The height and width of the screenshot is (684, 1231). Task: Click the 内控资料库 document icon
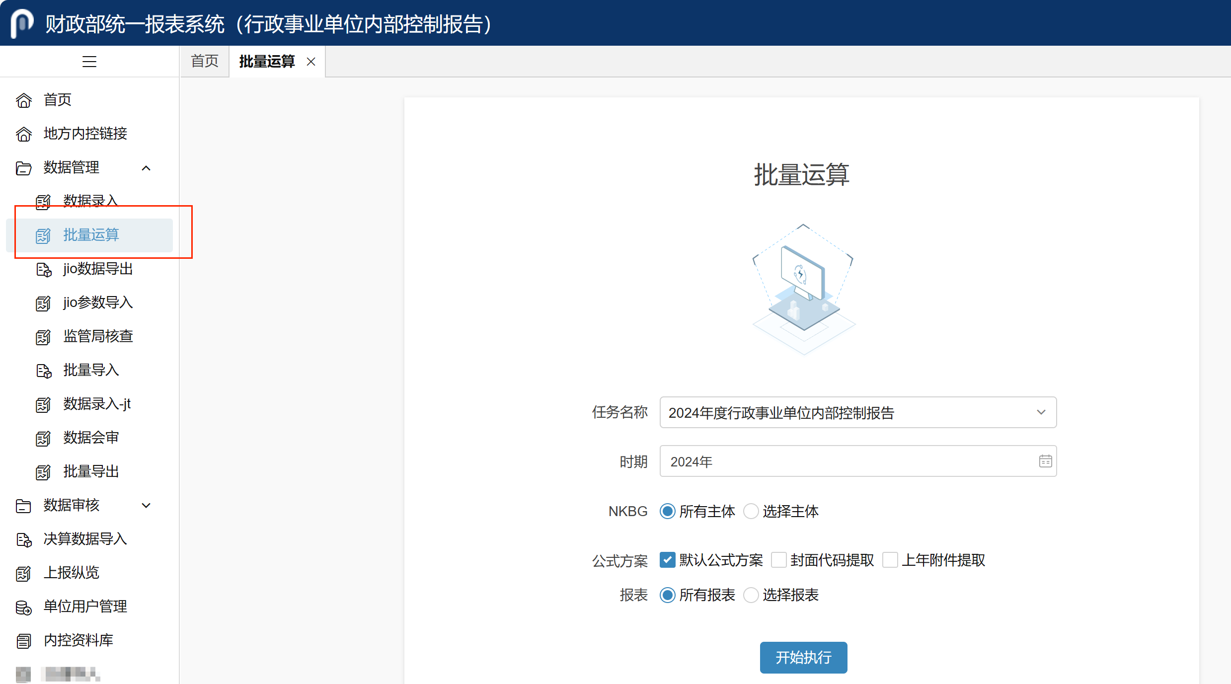(23, 641)
